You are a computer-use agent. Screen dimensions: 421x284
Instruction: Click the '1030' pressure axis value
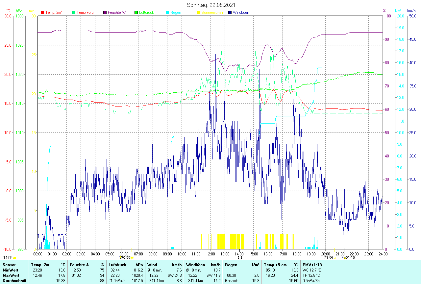click(19, 16)
